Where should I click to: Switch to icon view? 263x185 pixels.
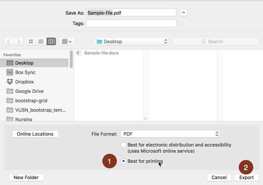pos(31,41)
